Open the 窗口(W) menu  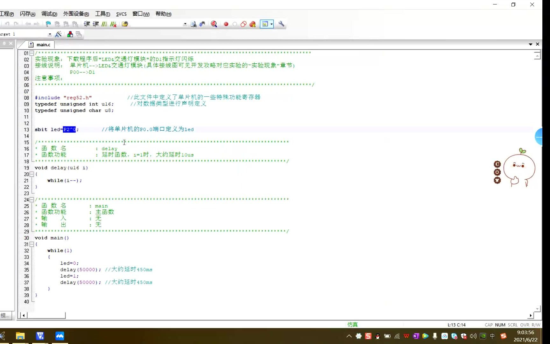[x=141, y=14]
